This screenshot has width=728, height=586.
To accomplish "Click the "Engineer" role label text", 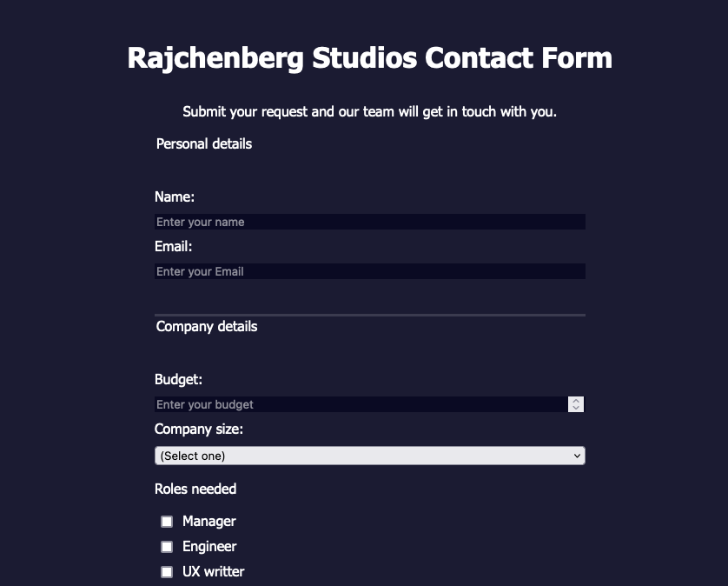I will (209, 547).
